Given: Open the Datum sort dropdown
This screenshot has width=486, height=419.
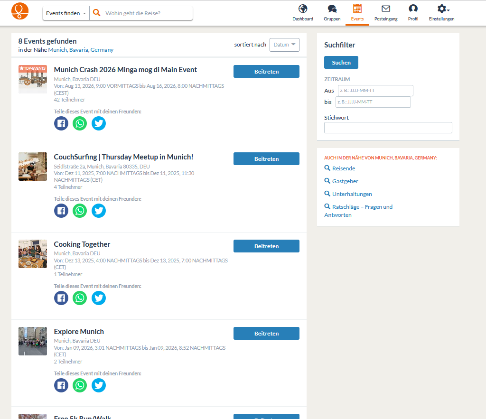Looking at the screenshot, I should (284, 45).
